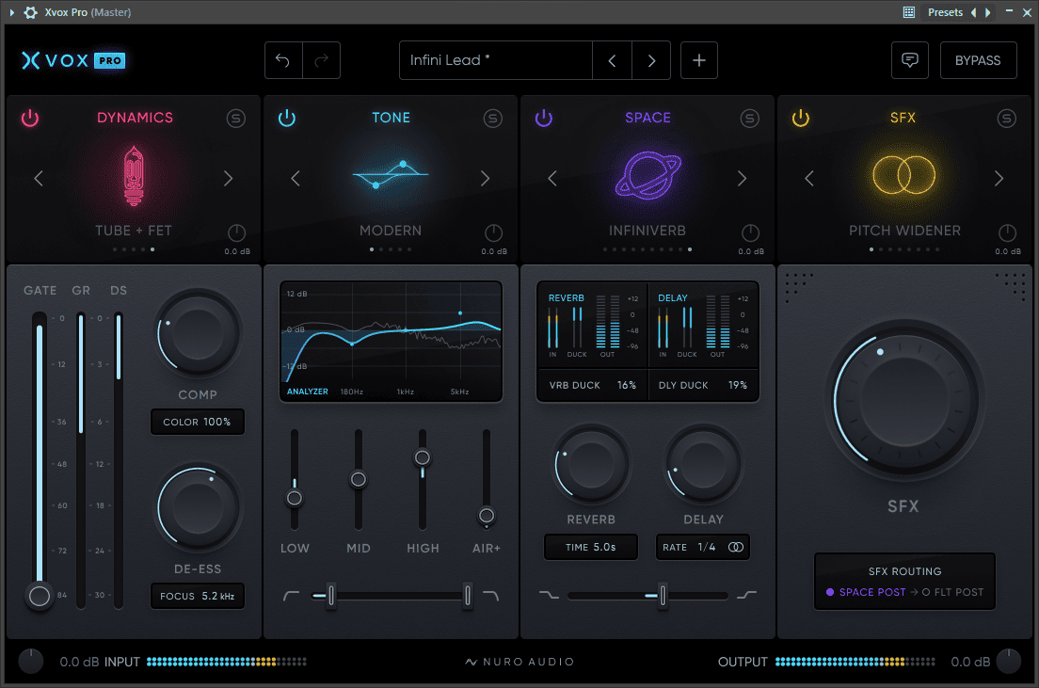Add a new preset with plus button
Image resolution: width=1039 pixels, height=688 pixels.
coord(699,60)
